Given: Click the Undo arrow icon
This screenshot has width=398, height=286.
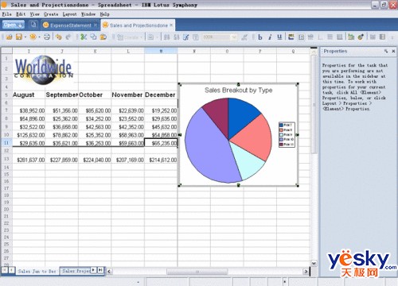Looking at the screenshot, I should click(x=59, y=37).
